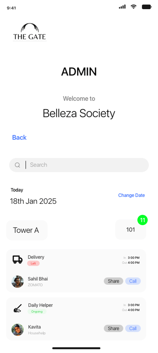Tap the Ongoing status tag
Viewport: 158px width, 353px height.
click(37, 312)
